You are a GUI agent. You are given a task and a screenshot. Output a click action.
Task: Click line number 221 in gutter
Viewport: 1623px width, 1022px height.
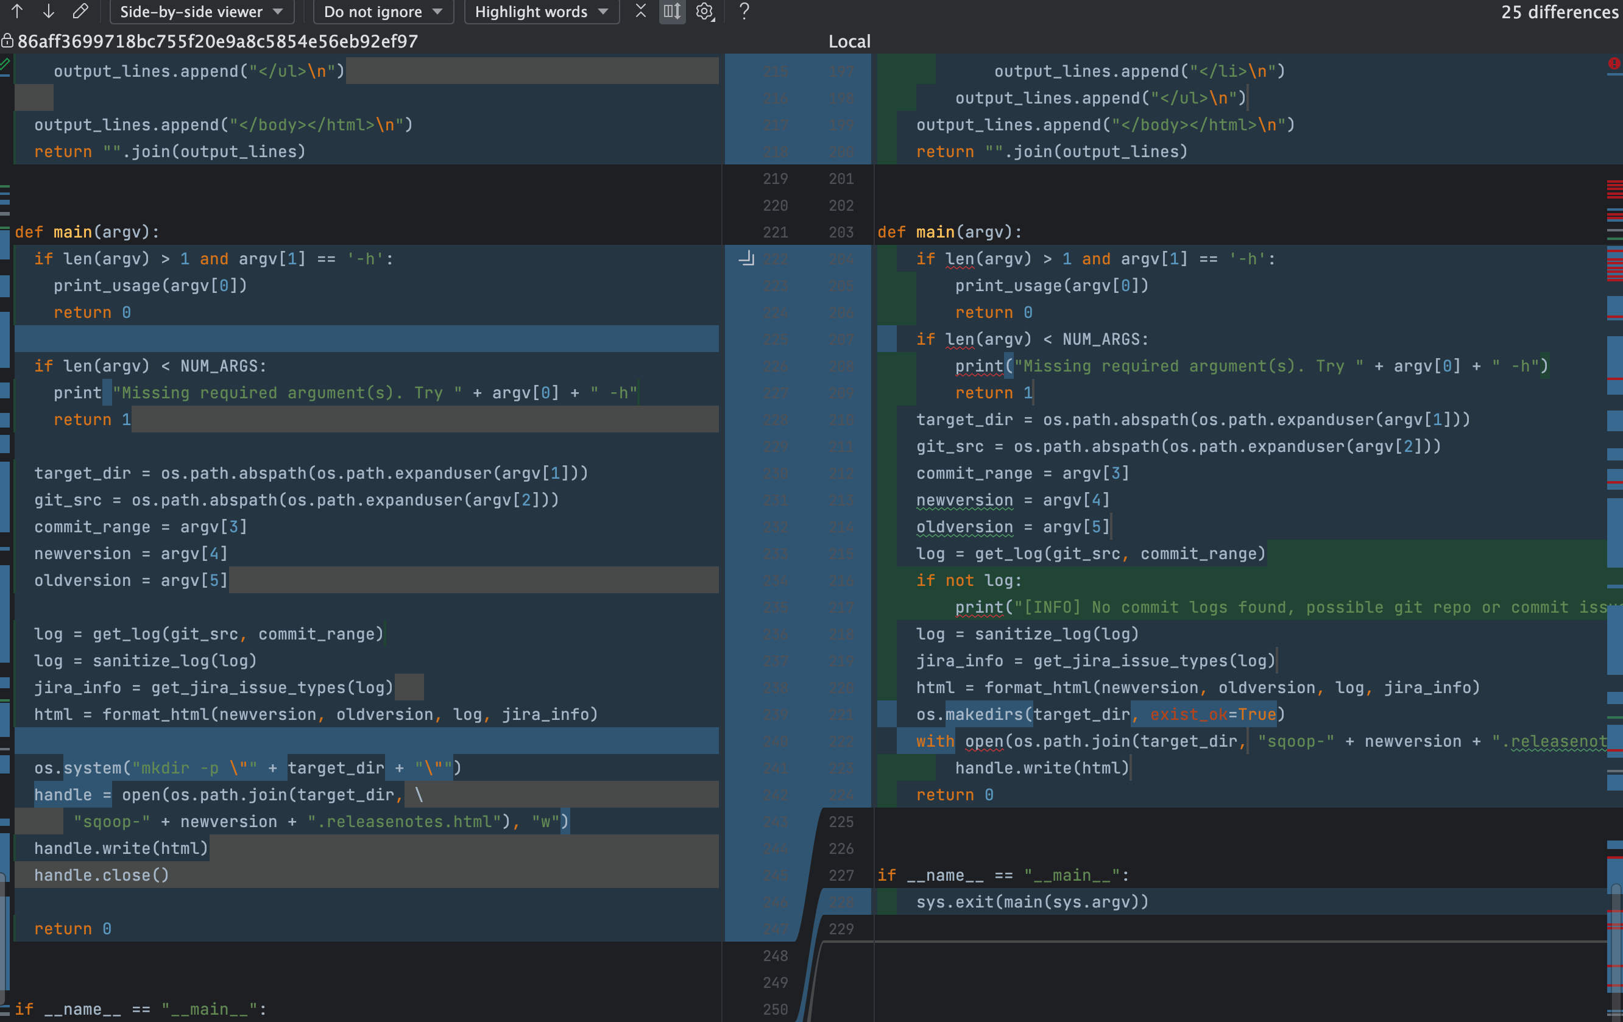(775, 232)
